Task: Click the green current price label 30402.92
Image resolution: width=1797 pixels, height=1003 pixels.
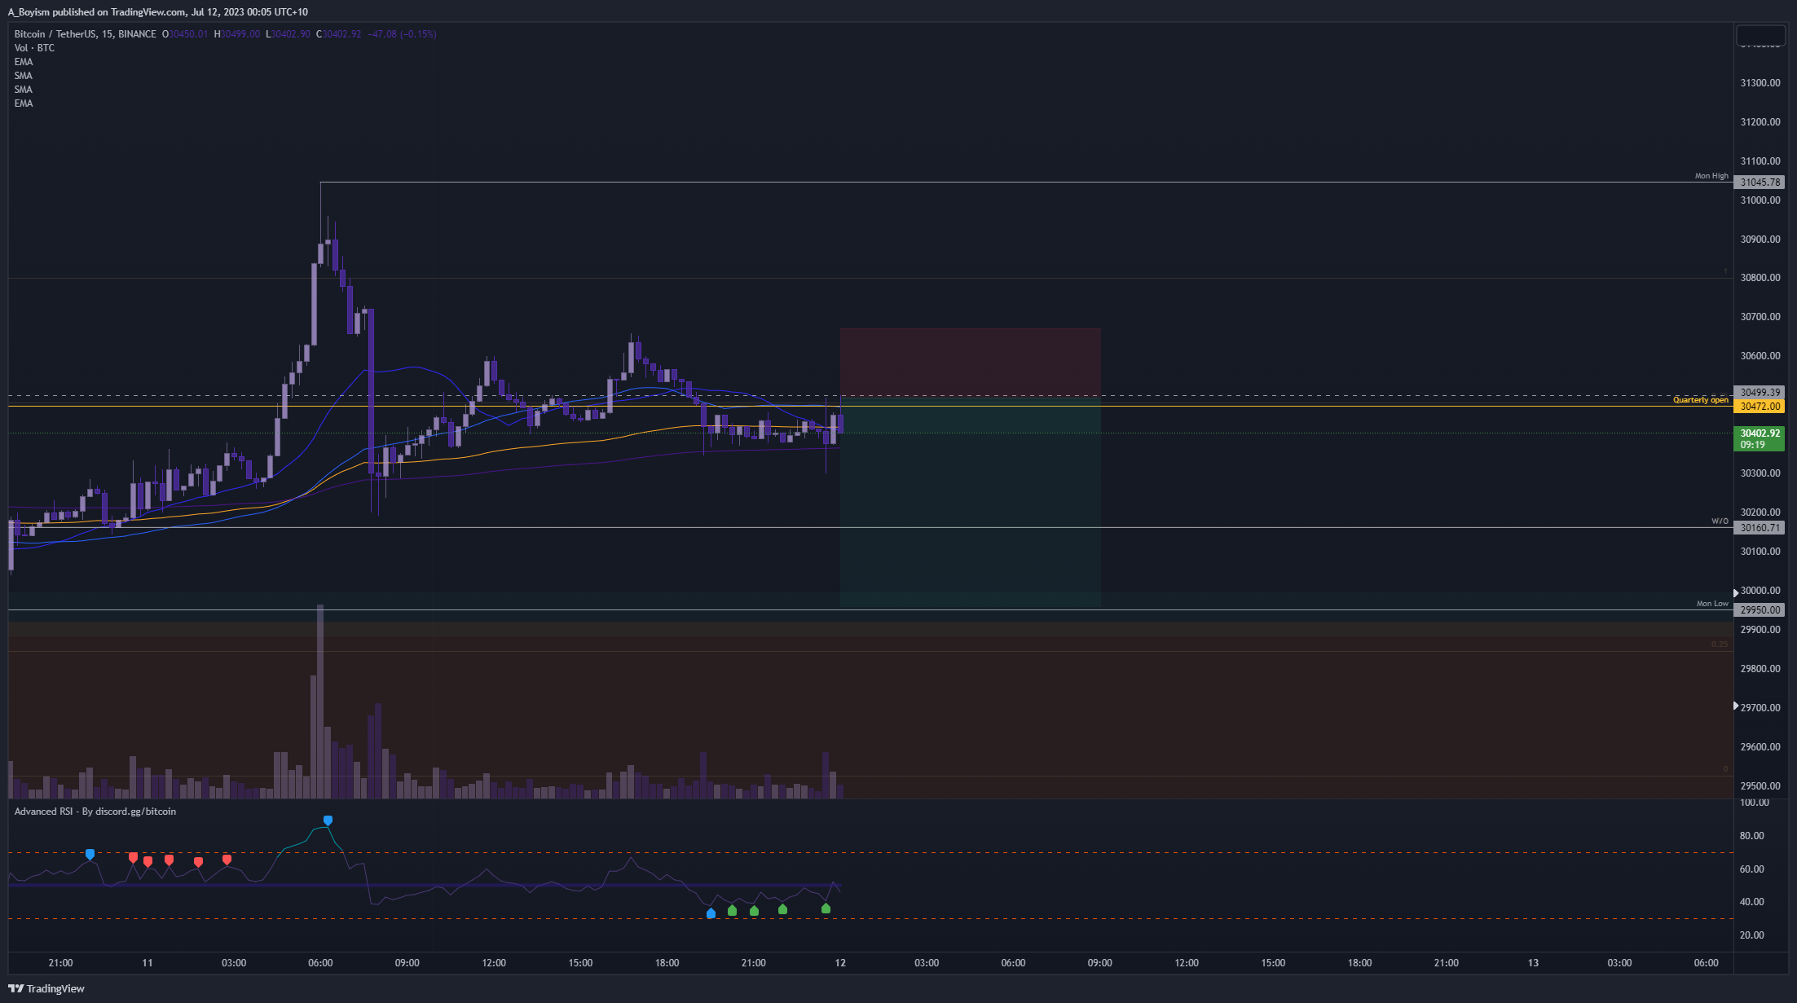Action: 1760,438
